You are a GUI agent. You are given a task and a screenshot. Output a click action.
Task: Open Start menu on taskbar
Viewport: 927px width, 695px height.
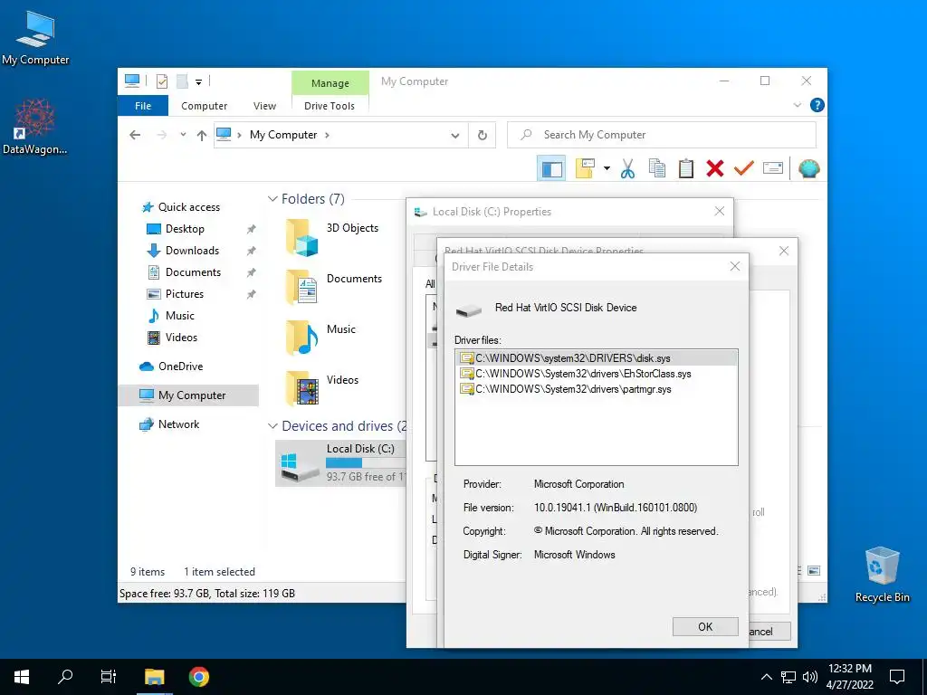coord(22,677)
